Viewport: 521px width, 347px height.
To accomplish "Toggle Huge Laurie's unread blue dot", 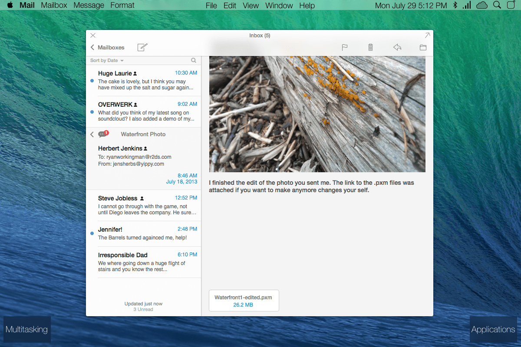I will coord(91,80).
